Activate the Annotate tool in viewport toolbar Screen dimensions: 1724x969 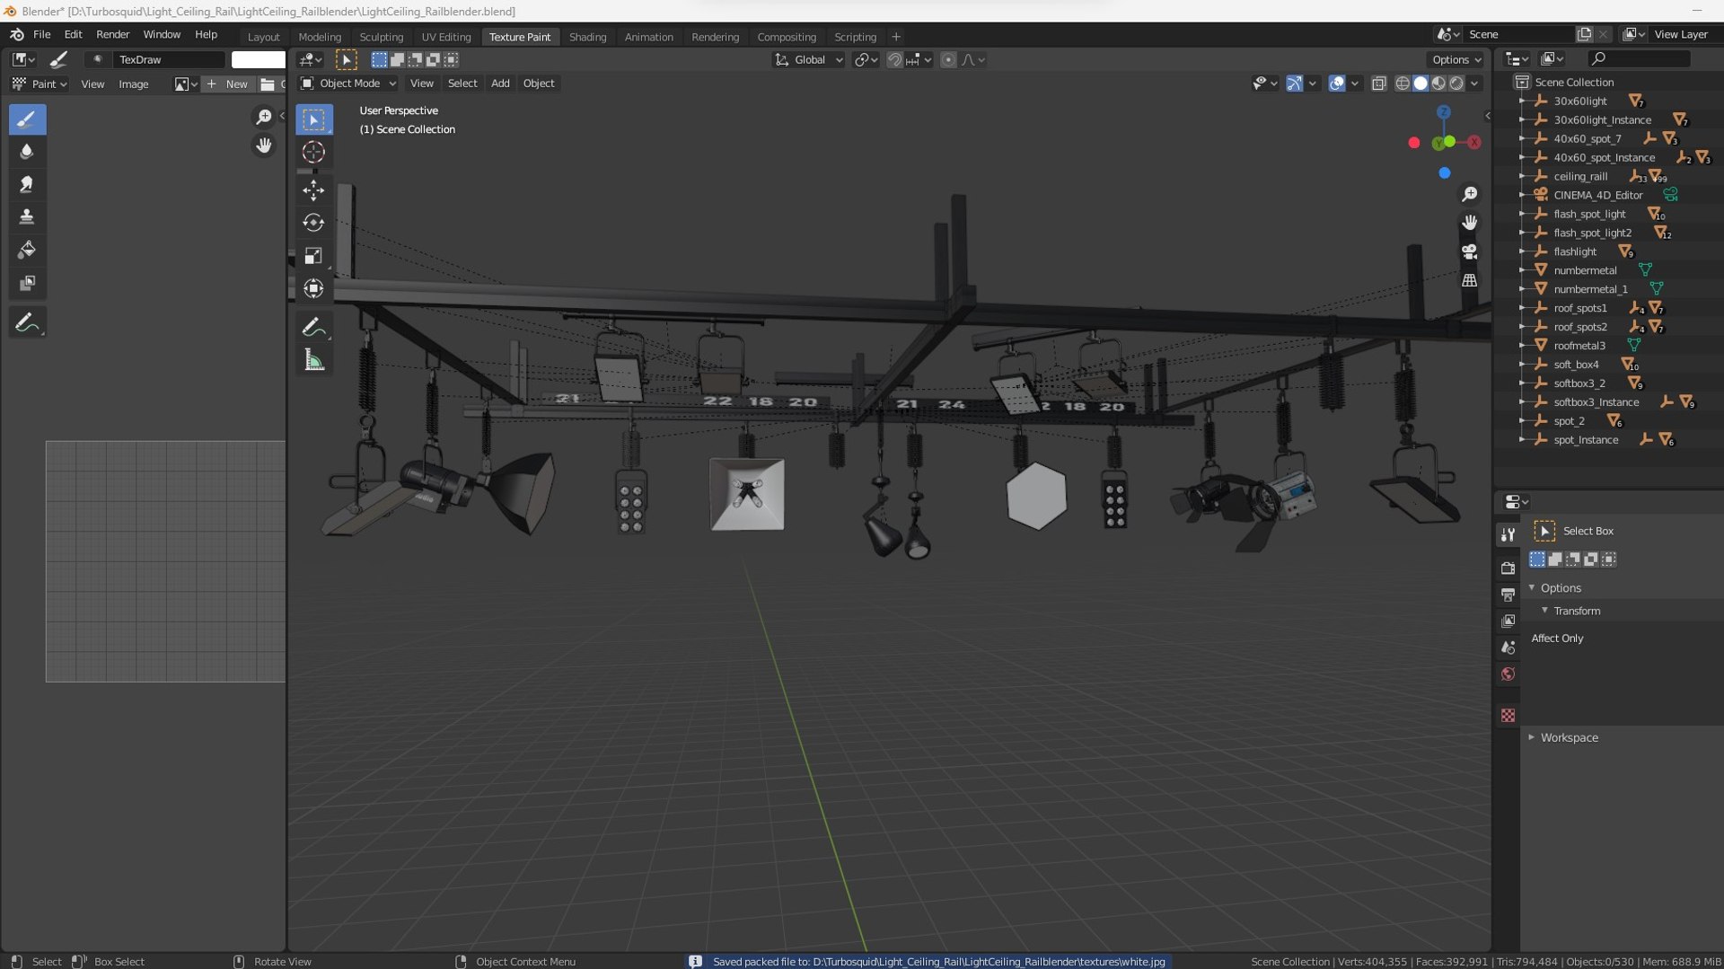tap(313, 327)
